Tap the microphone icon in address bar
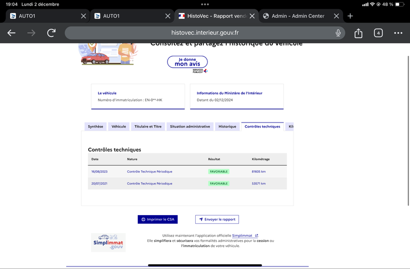This screenshot has height=269, width=410. point(338,33)
